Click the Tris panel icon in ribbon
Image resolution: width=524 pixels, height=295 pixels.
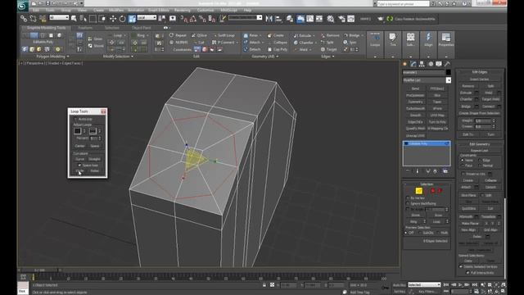[393, 39]
